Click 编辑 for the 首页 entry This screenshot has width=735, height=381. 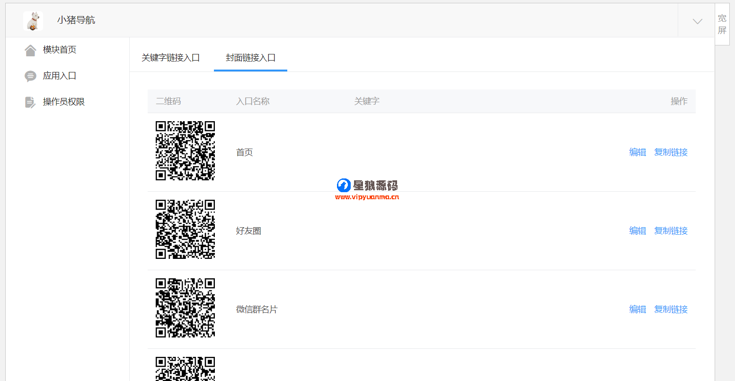point(638,152)
